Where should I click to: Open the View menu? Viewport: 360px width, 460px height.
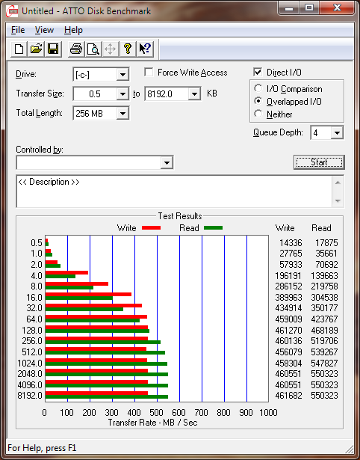(x=44, y=30)
